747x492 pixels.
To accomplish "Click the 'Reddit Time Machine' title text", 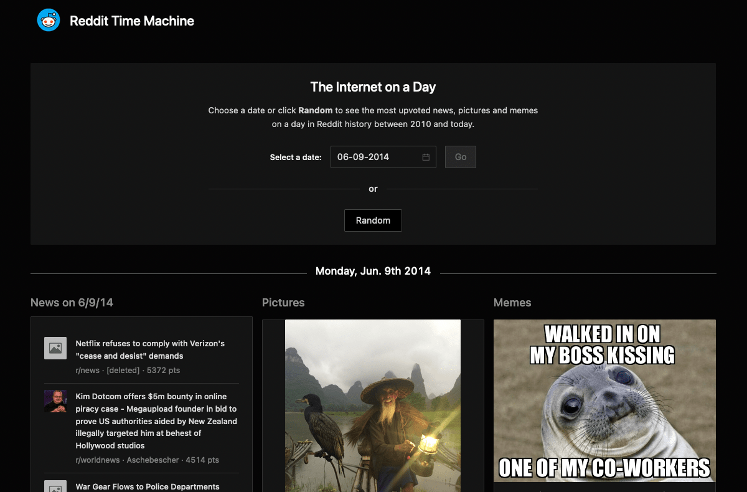I will click(x=131, y=21).
